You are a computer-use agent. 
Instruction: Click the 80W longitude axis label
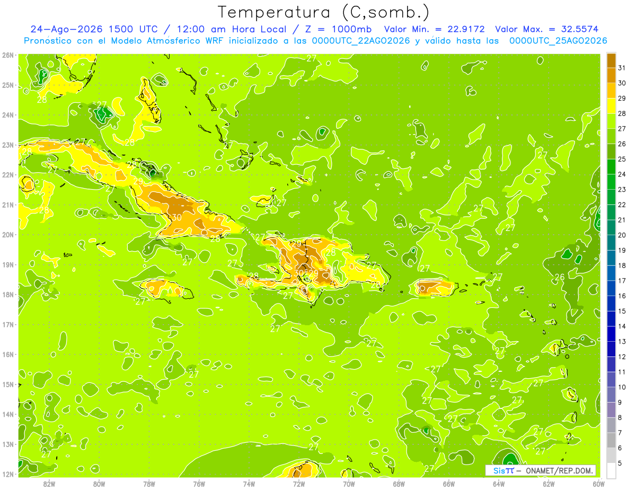click(x=99, y=484)
